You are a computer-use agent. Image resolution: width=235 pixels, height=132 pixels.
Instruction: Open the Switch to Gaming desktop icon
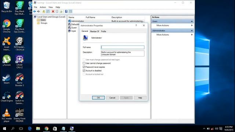click(x=19, y=98)
